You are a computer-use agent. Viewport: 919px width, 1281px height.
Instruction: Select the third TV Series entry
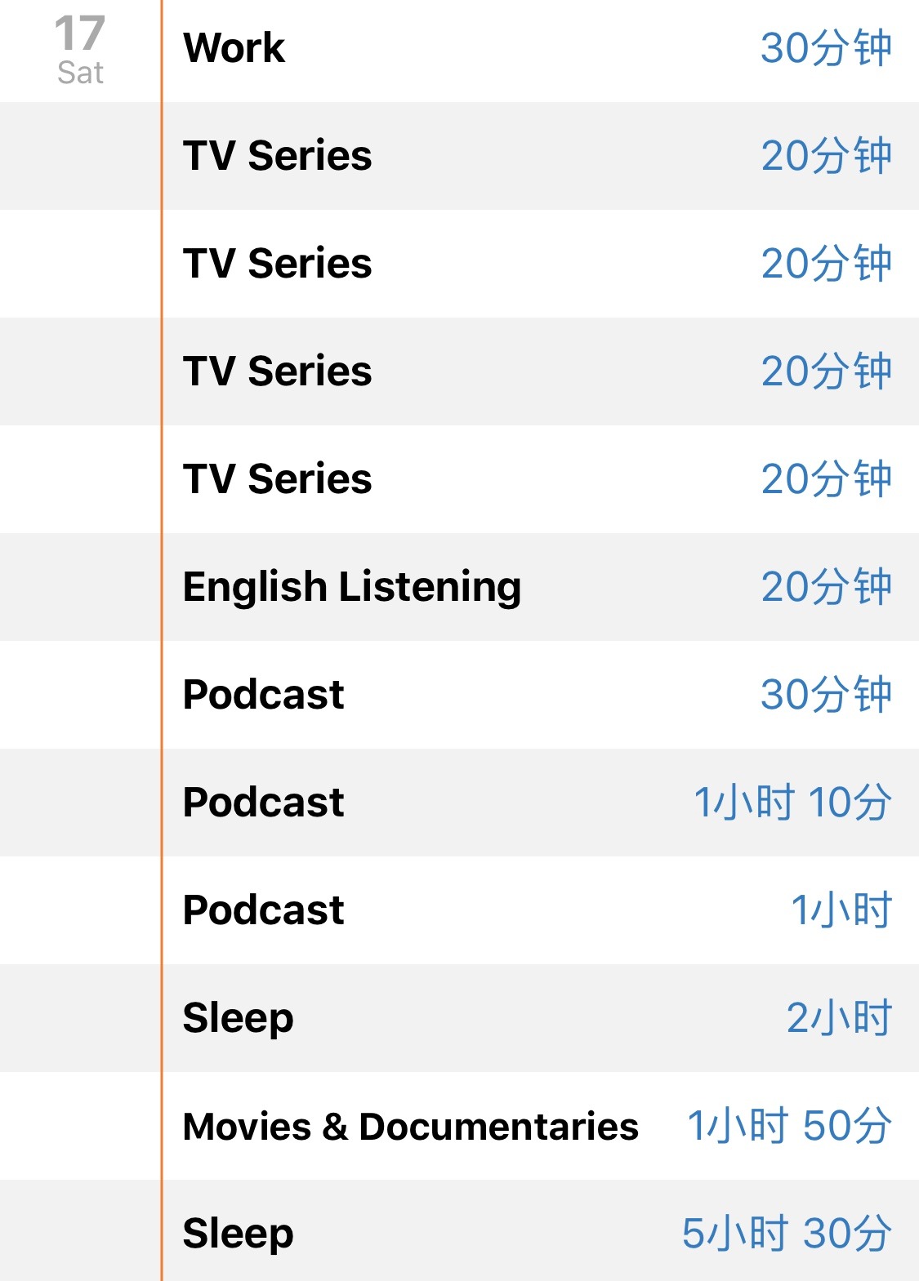tap(541, 371)
